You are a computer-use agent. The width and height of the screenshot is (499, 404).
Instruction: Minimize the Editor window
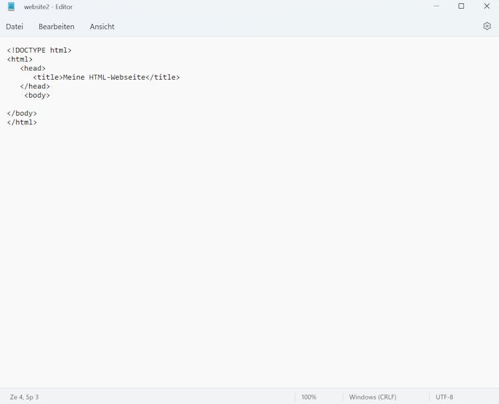click(x=436, y=7)
